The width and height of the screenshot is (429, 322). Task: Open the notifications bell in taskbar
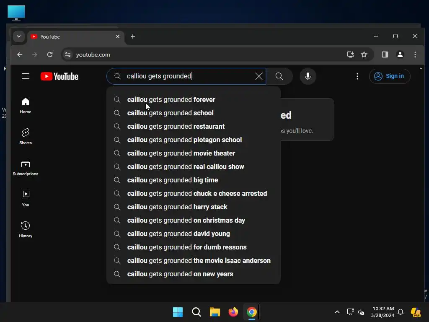(x=401, y=312)
